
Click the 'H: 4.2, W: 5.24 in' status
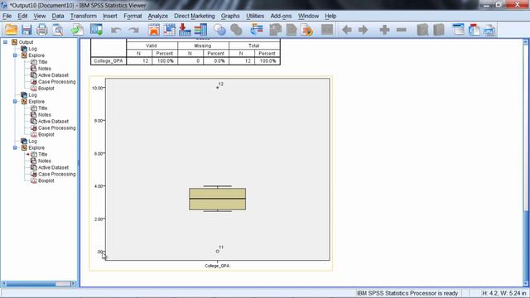click(x=503, y=293)
